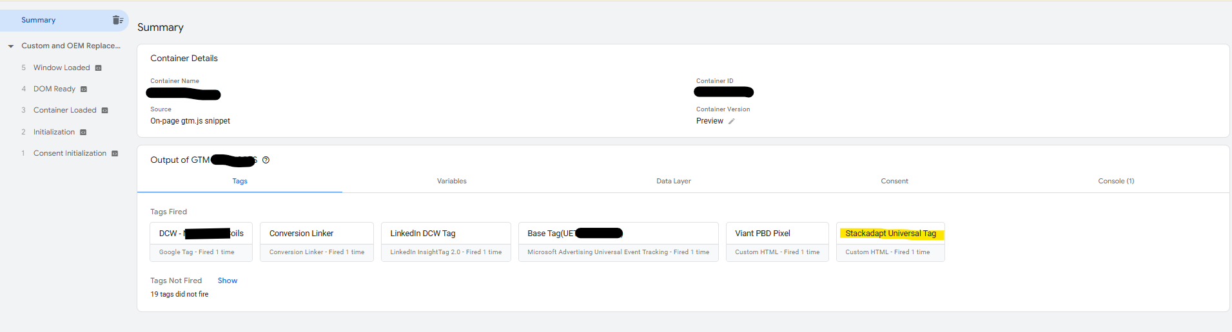Click the '19 tags did not fire' text
1232x332 pixels.
179,294
